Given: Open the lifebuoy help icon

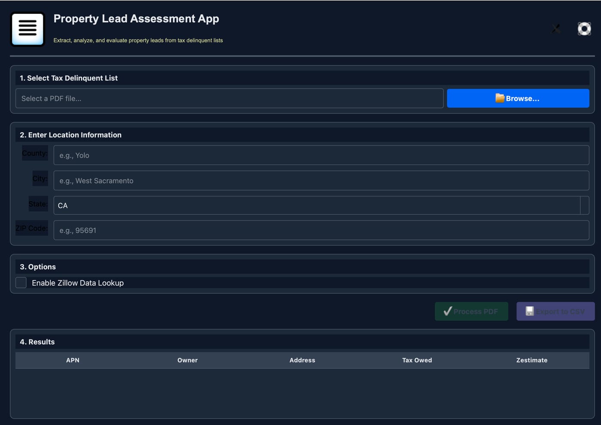Looking at the screenshot, I should point(584,29).
